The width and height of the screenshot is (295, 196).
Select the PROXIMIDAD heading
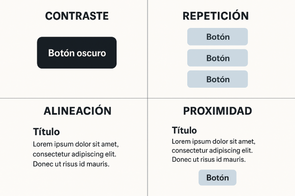(217, 111)
